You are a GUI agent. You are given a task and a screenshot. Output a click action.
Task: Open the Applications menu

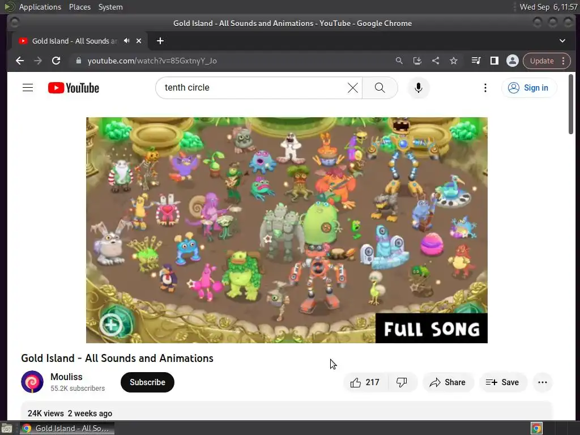40,7
